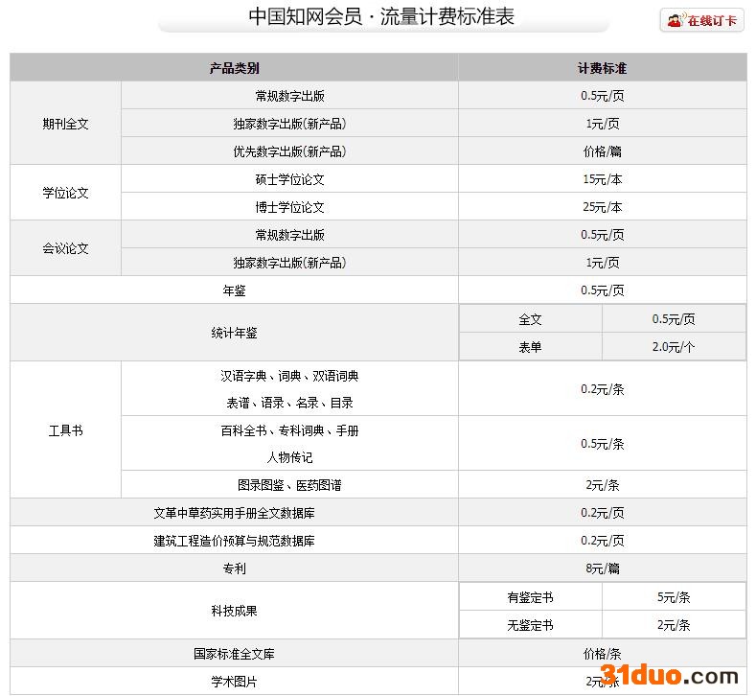Click the 国家标准全文库 row label

click(234, 654)
